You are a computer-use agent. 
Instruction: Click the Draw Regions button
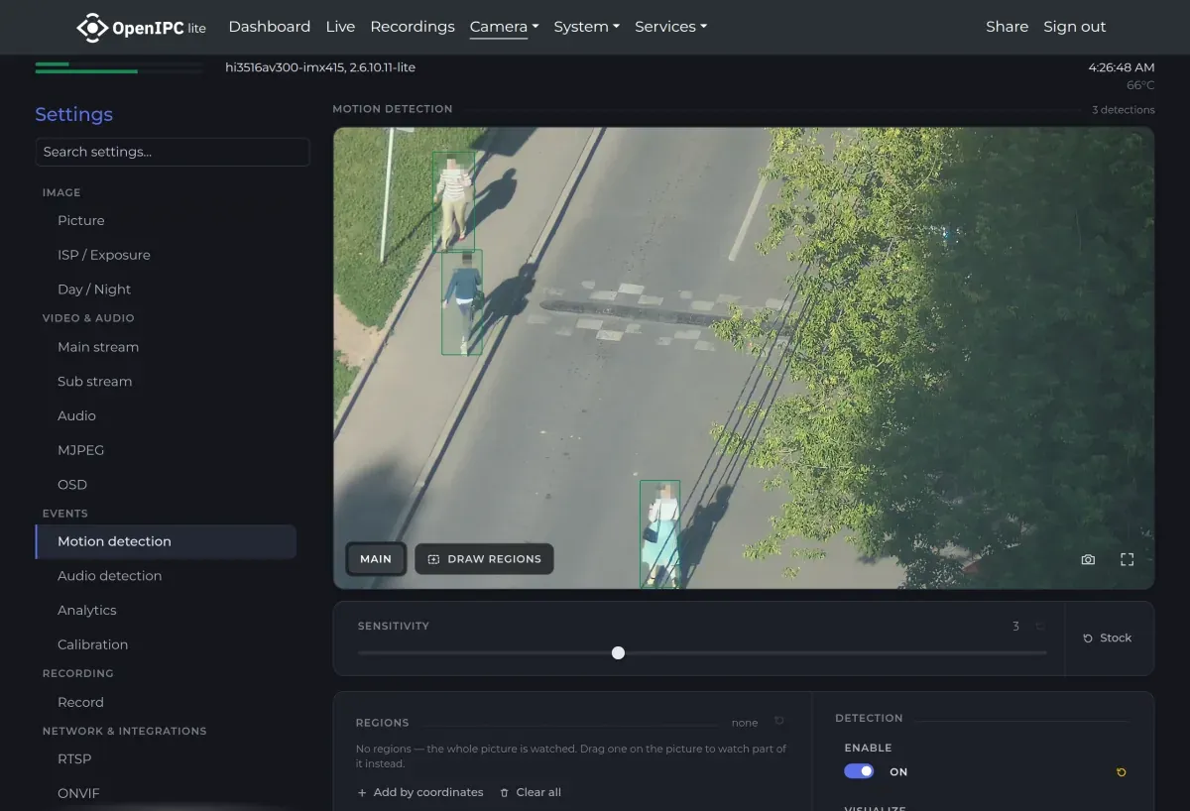click(484, 559)
